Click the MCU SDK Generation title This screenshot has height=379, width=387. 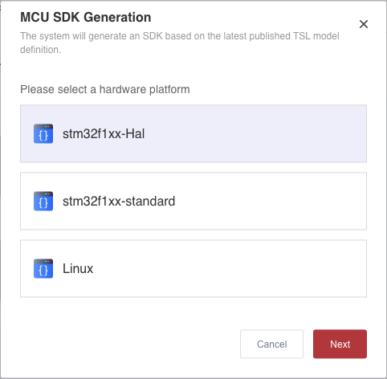pos(86,18)
